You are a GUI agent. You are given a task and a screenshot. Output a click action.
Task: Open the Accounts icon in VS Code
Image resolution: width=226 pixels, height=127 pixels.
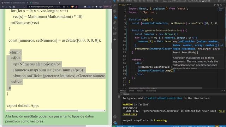(115, 117)
